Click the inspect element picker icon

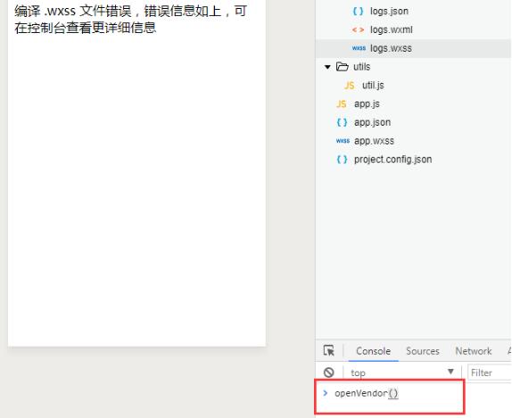point(329,351)
